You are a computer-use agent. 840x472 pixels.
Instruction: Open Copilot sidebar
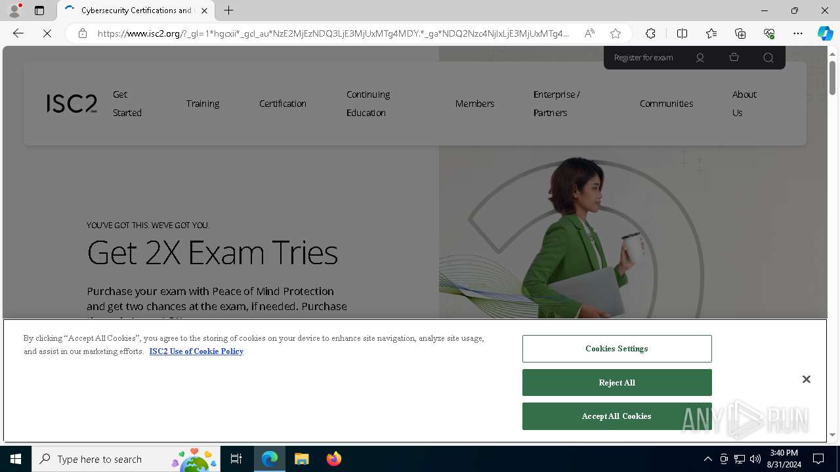[826, 33]
